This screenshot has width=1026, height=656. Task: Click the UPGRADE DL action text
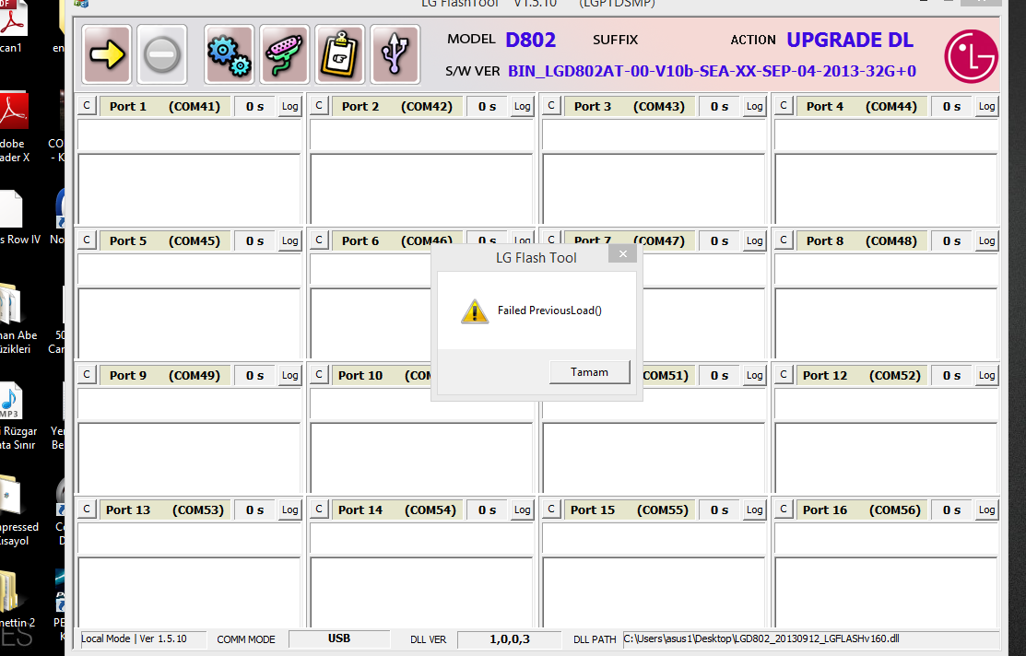click(x=849, y=40)
